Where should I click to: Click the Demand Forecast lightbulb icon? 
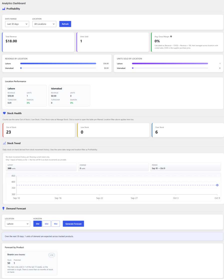pyautogui.click(x=3, y=208)
